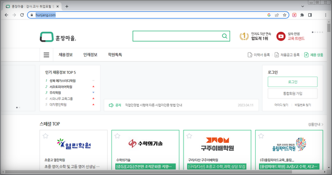Click the vertical scrollbar thumb
This screenshot has width=332, height=175.
click(x=329, y=27)
